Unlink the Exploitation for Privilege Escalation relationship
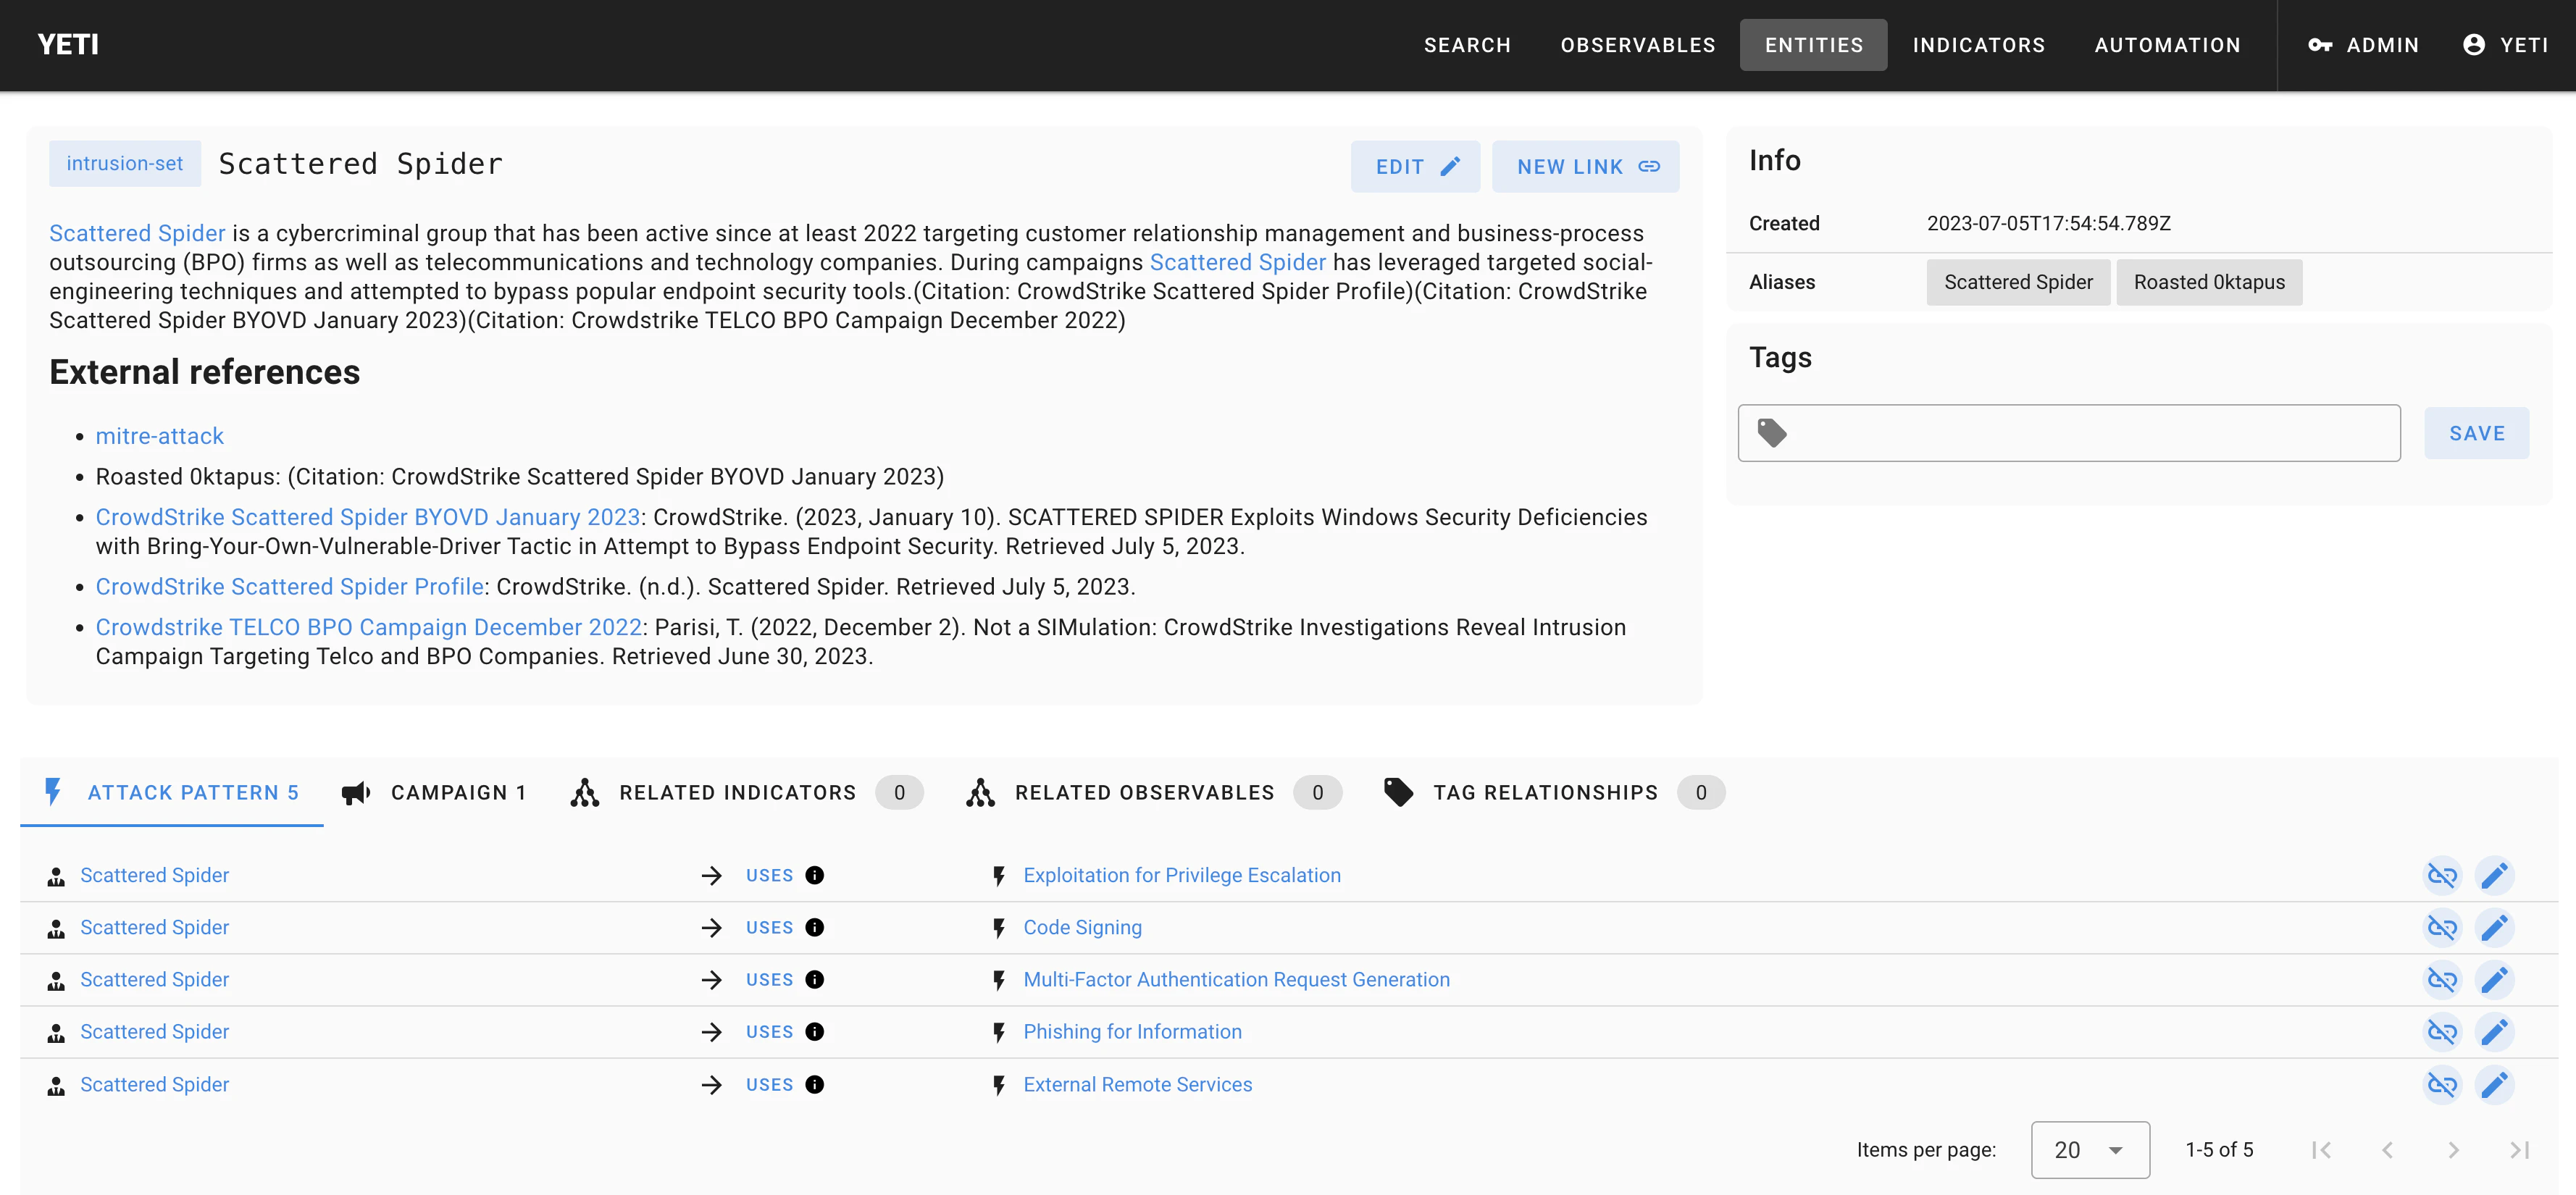Viewport: 2576px width, 1195px height. point(2441,875)
